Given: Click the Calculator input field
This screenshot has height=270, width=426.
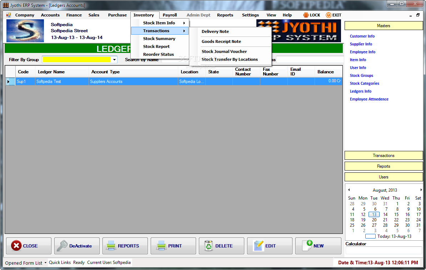Looking at the screenshot, I should pyautogui.click(x=384, y=250).
